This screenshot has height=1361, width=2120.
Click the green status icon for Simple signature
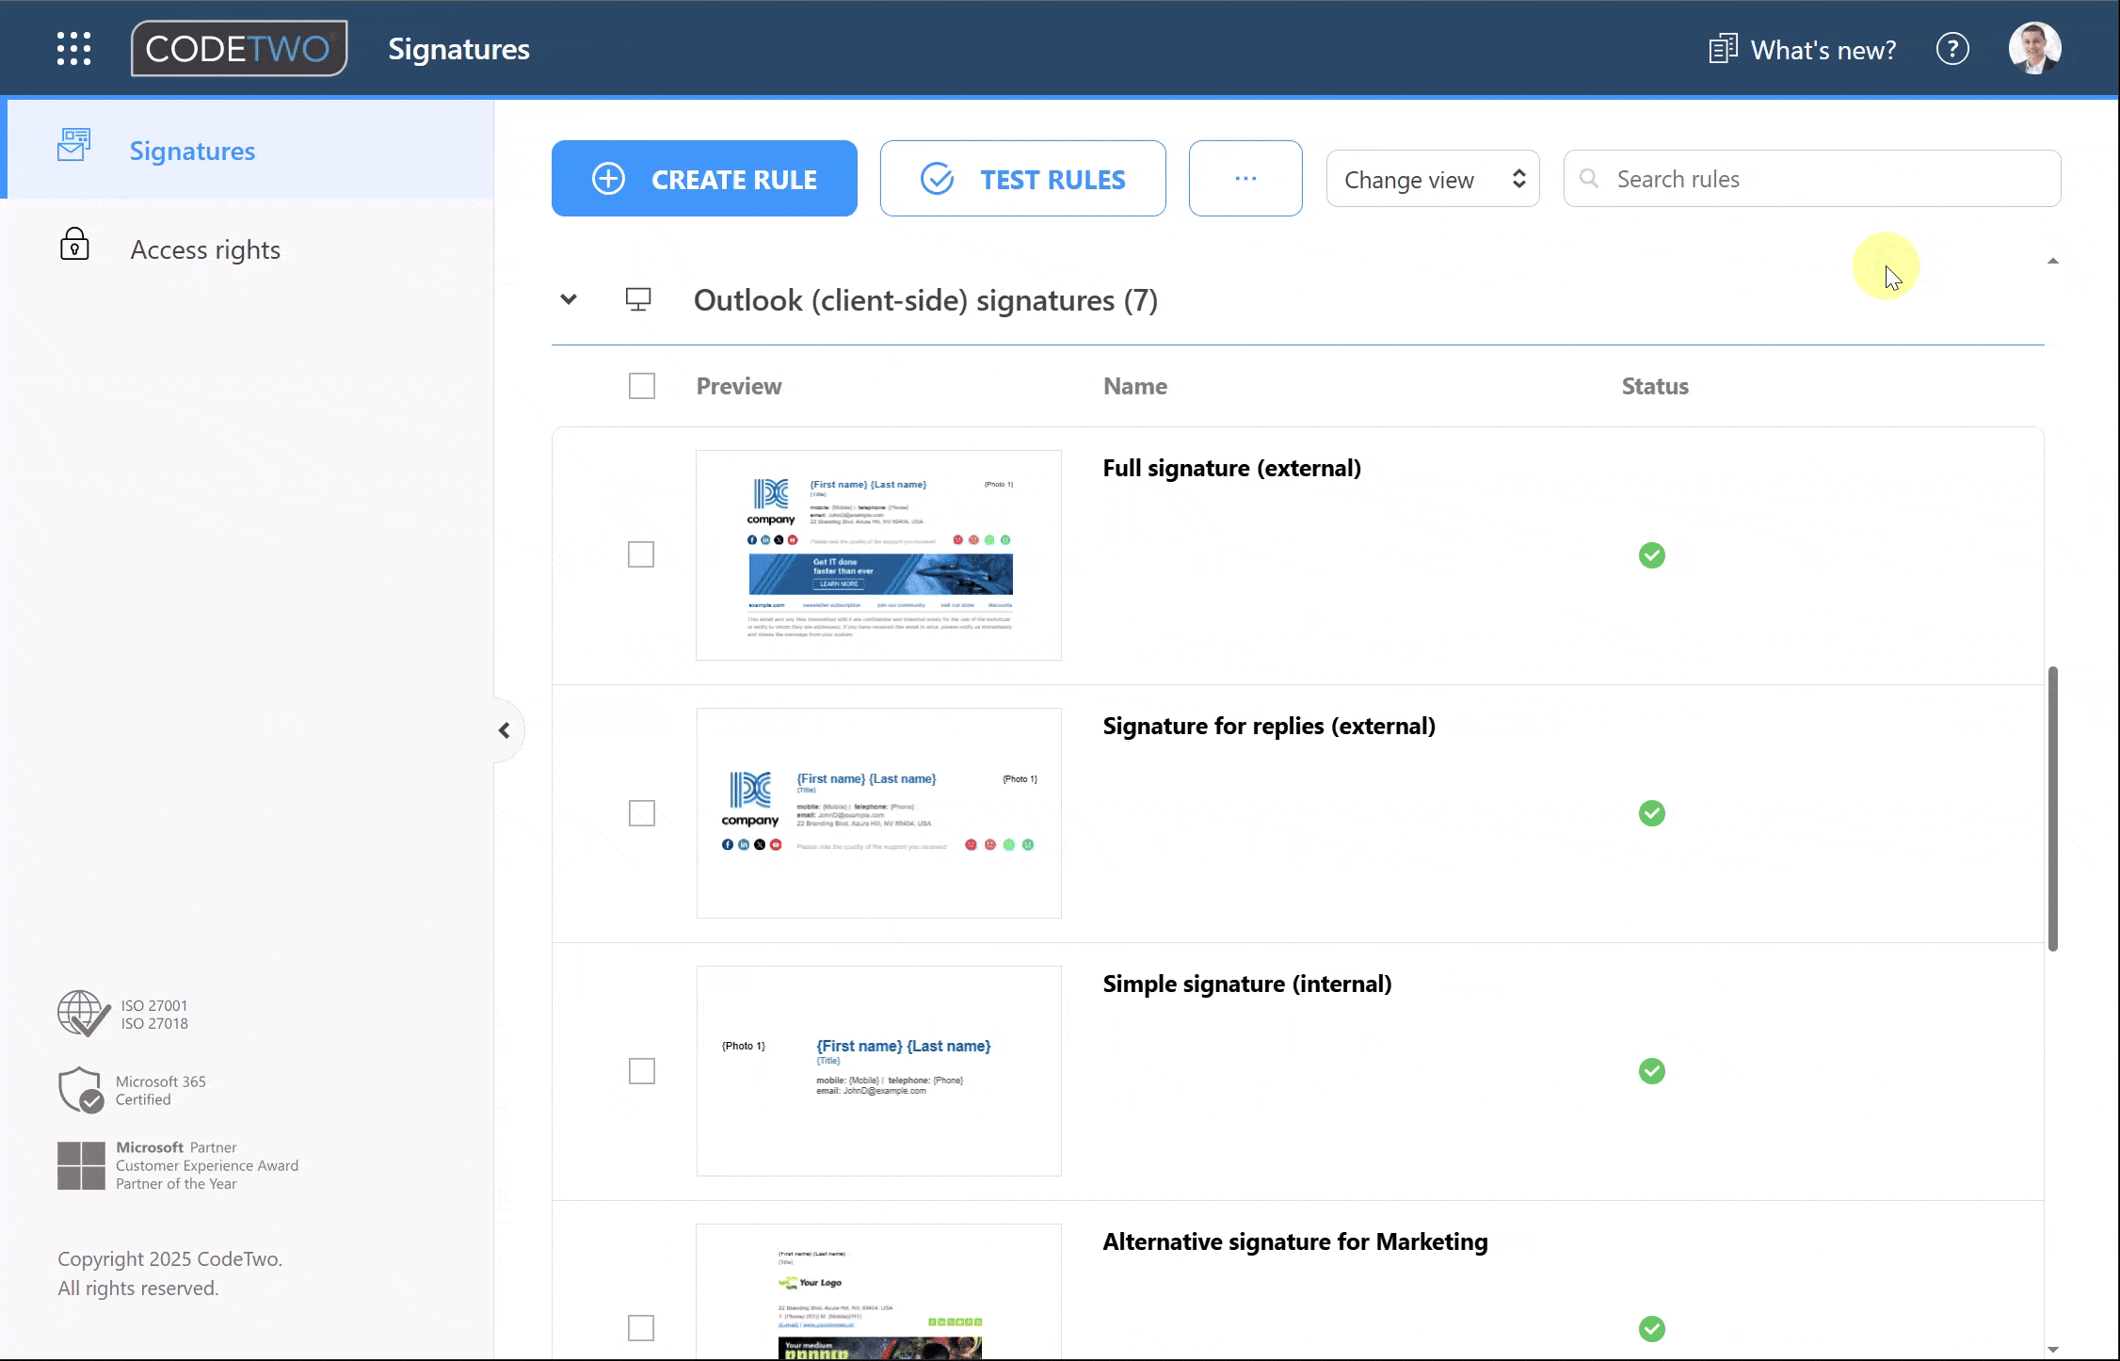(1652, 1071)
